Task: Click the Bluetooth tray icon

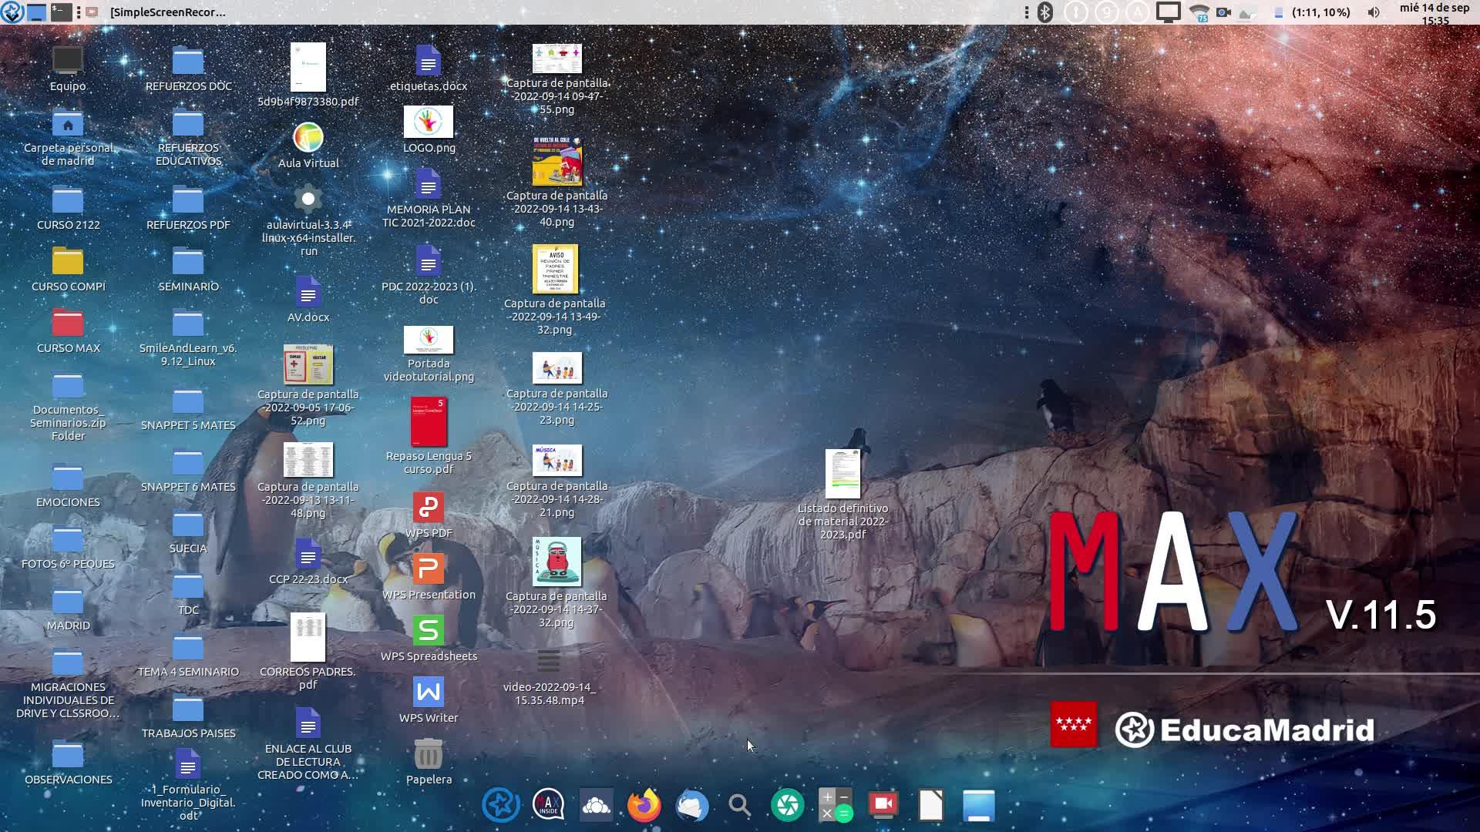Action: click(1044, 12)
